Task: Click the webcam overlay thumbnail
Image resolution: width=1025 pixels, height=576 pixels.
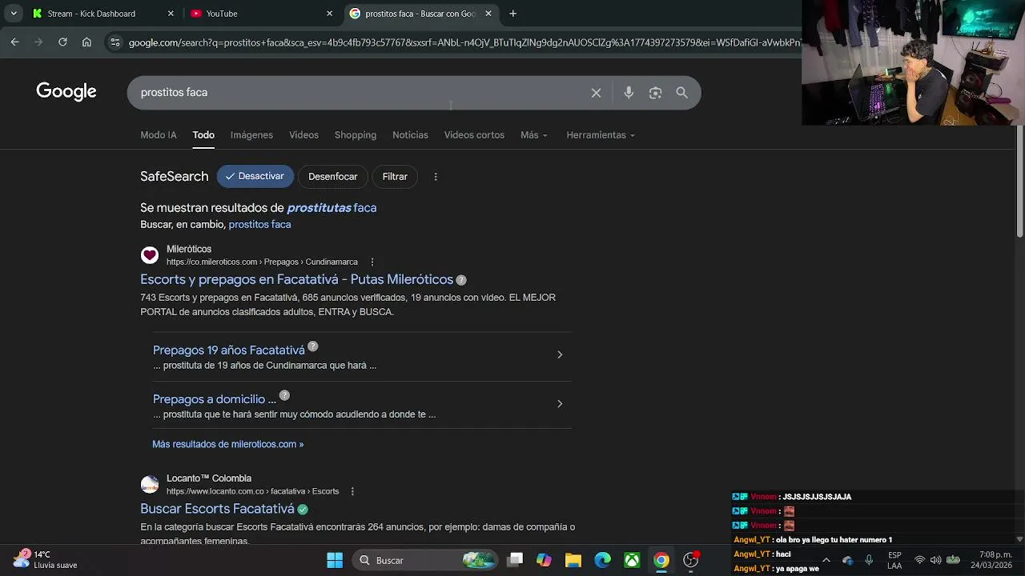Action: (913, 62)
